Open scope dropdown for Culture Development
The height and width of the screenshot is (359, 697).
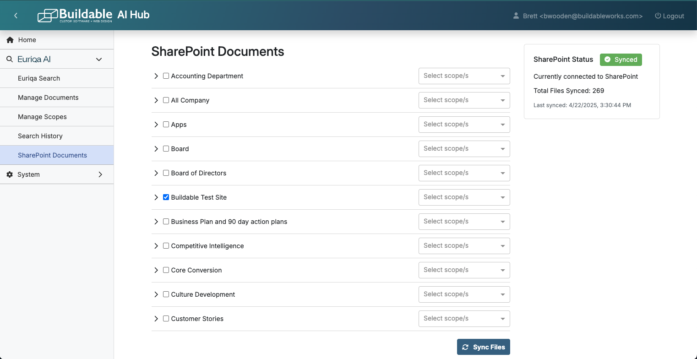[x=464, y=294]
